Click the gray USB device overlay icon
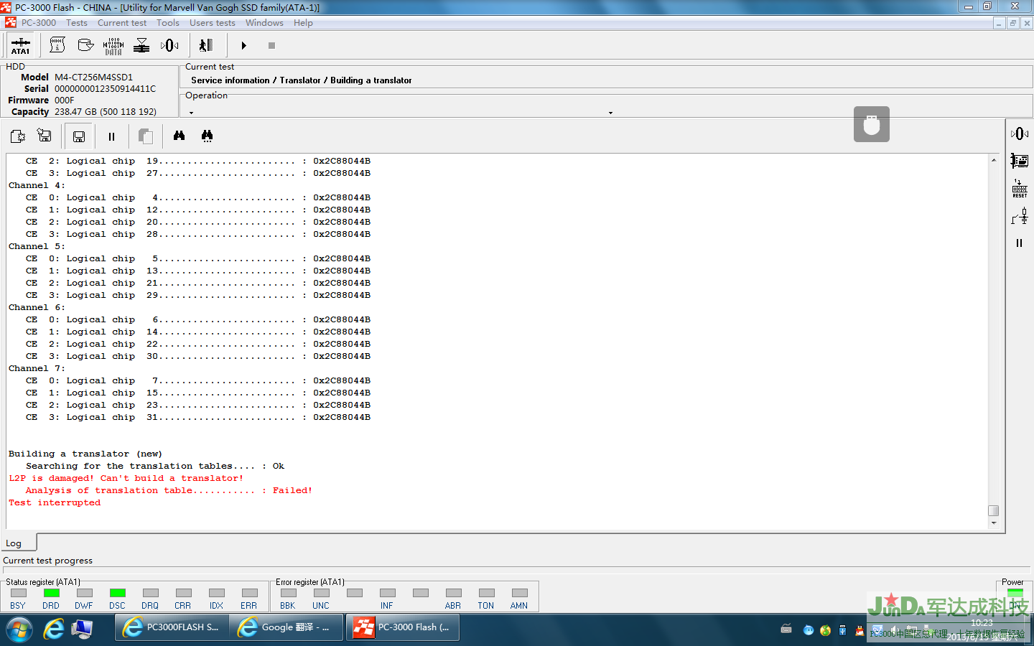Viewport: 1034px width, 646px height. coord(872,124)
